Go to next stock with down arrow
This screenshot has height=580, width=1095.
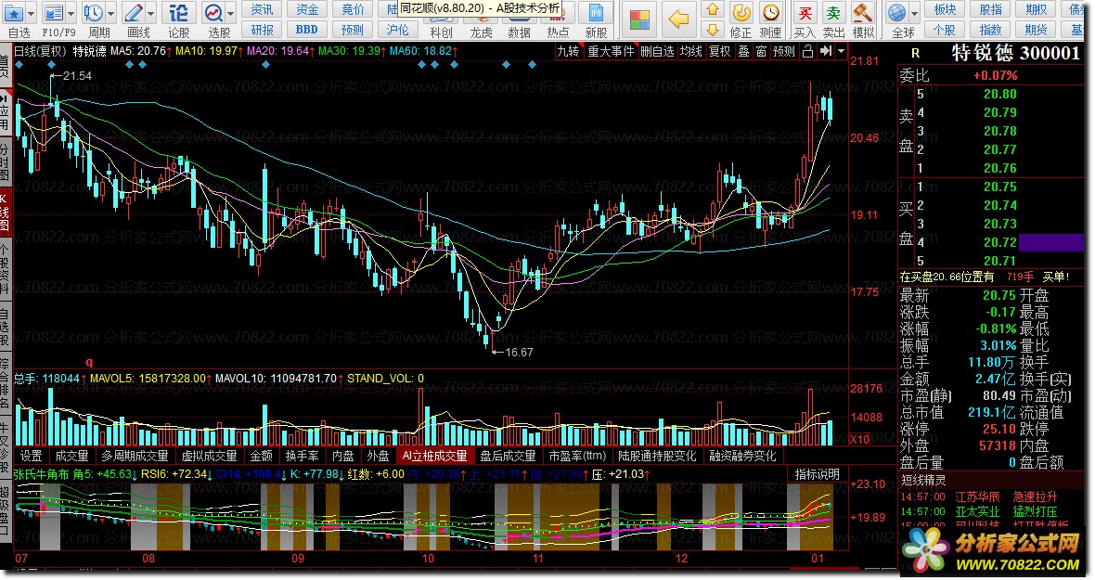coord(713,30)
